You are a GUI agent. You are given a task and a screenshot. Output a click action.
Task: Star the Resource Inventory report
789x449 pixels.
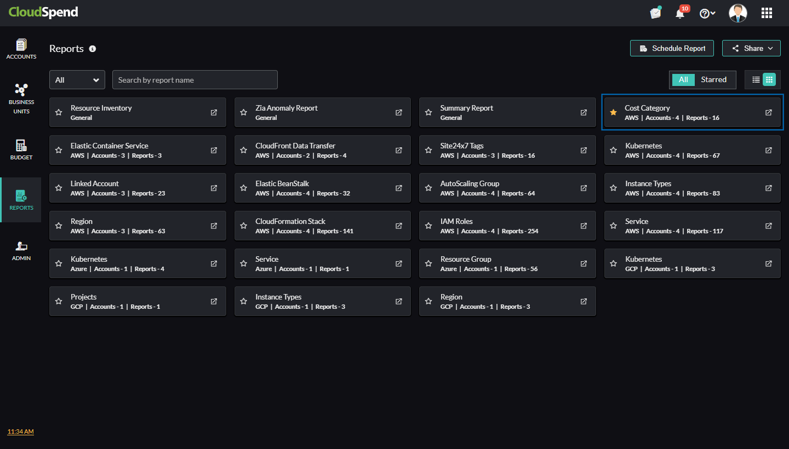[x=59, y=112]
